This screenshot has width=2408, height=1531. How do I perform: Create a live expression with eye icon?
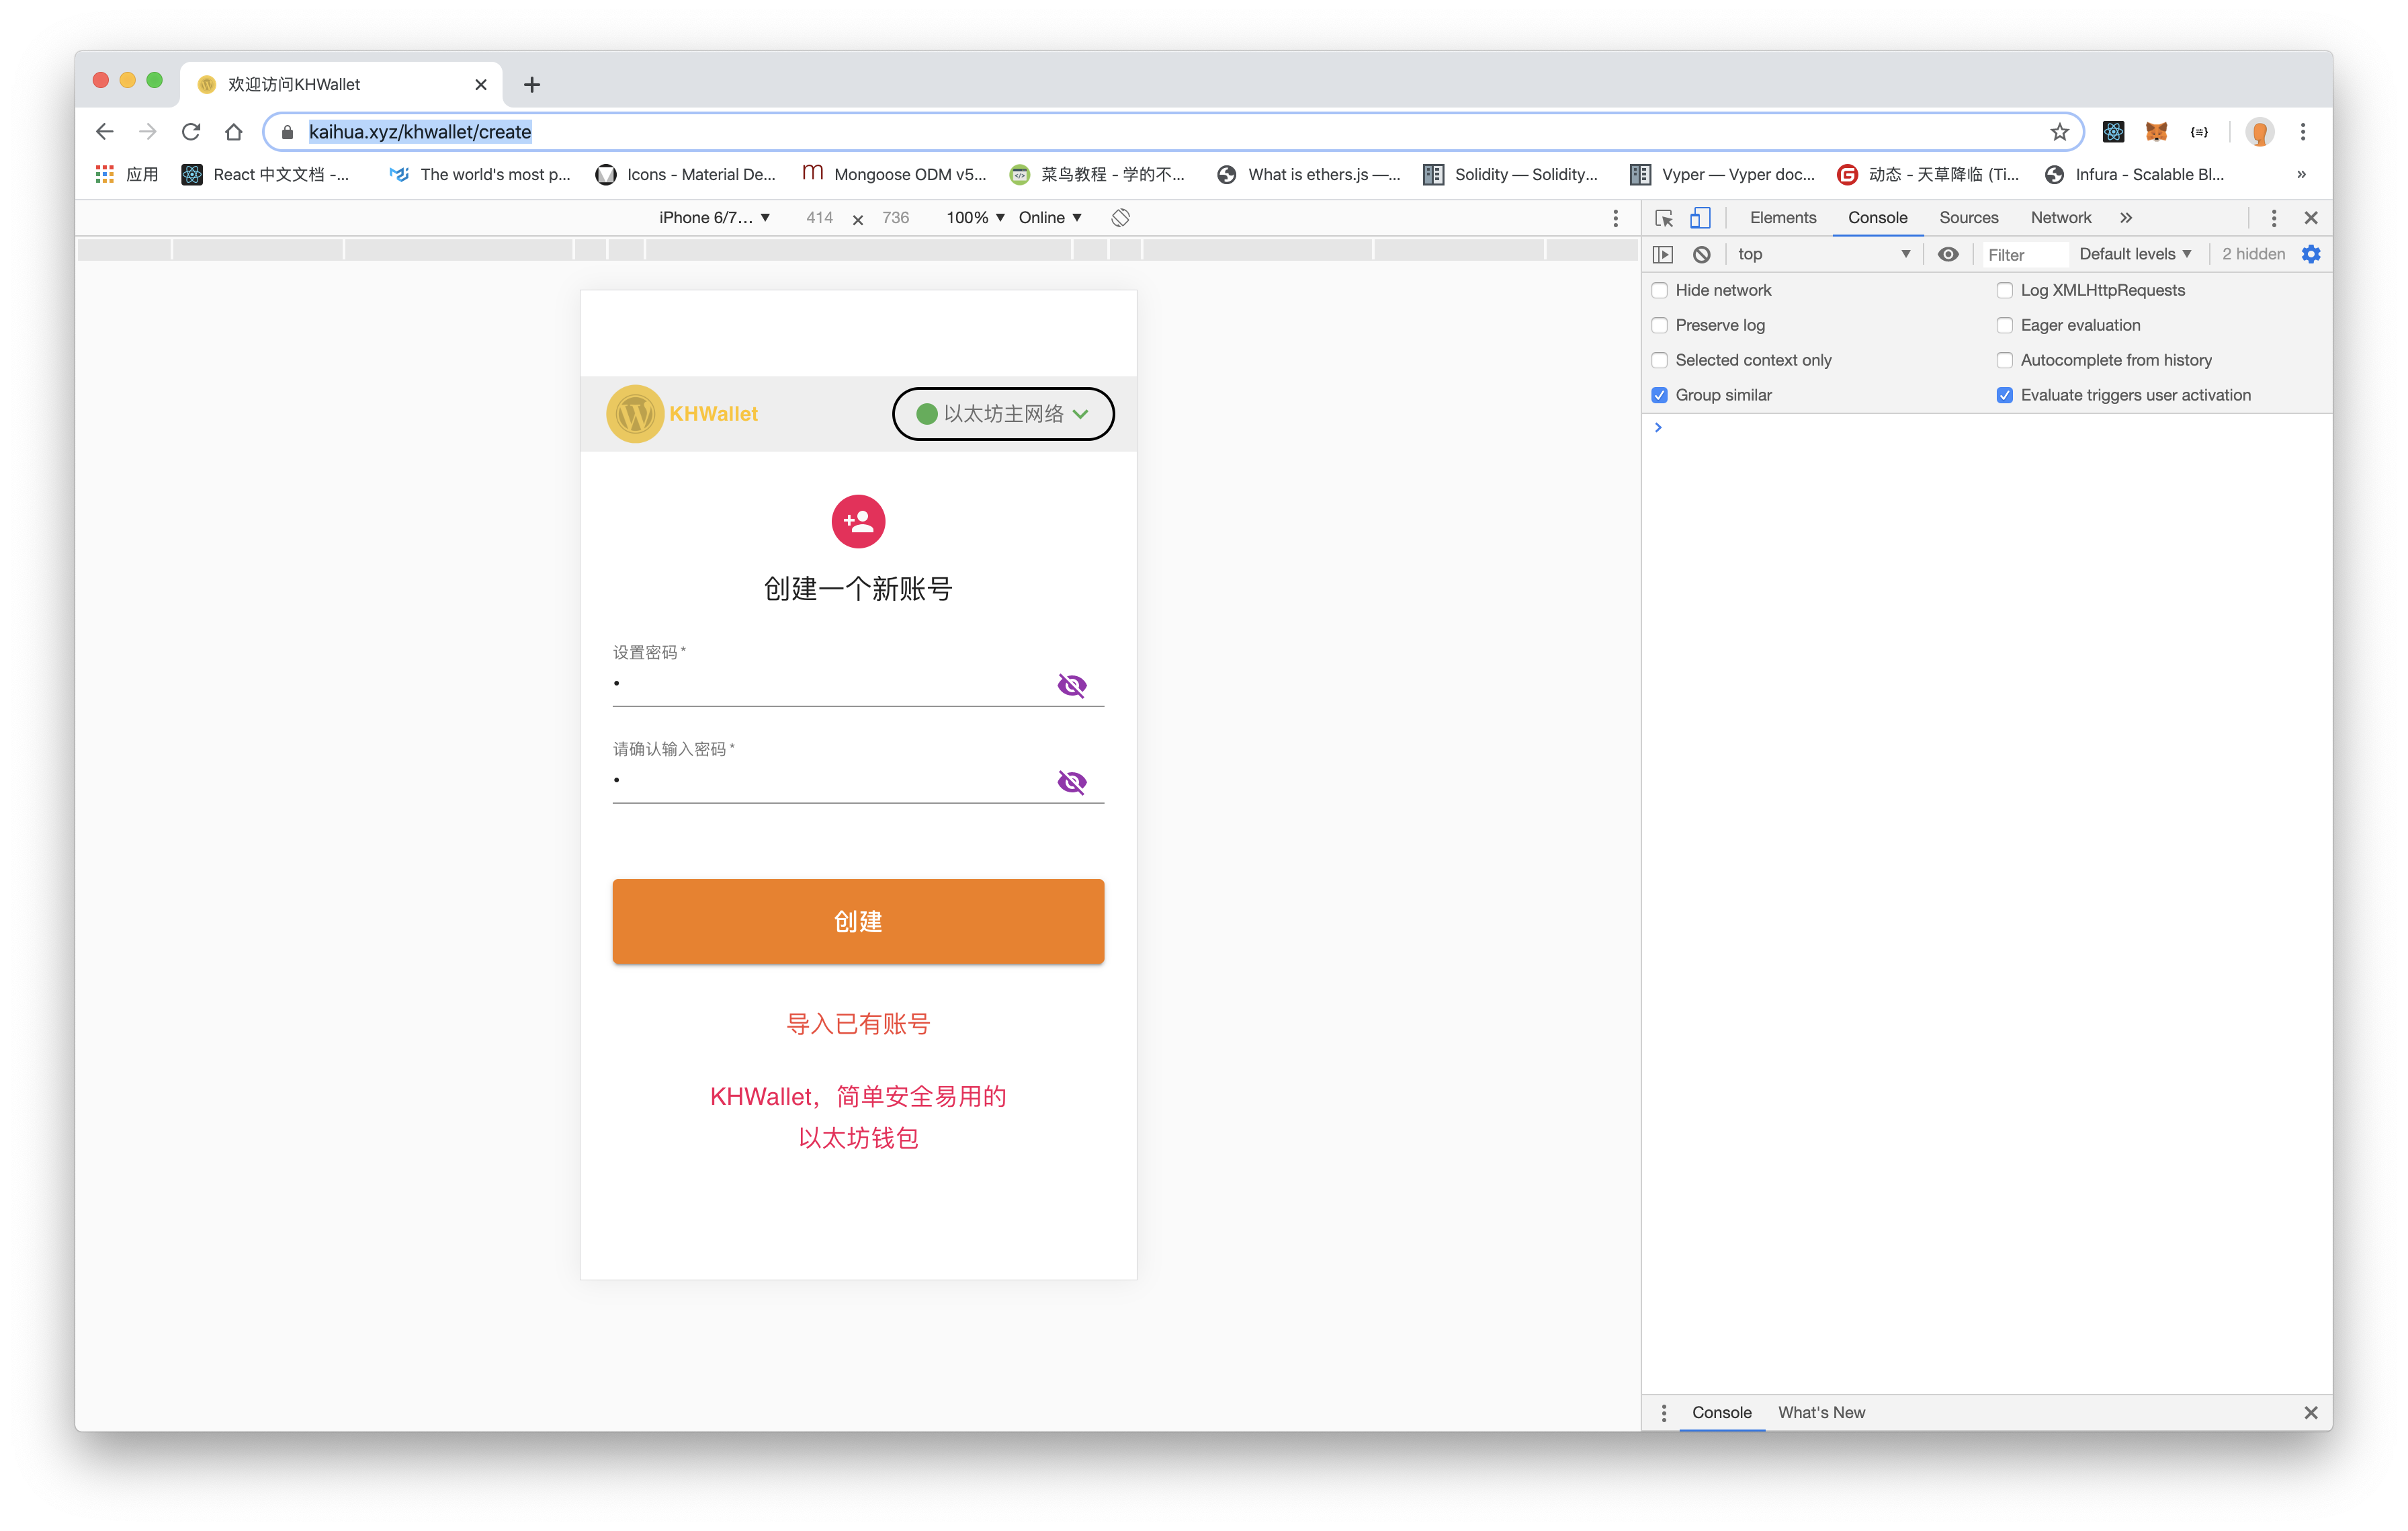pyautogui.click(x=1947, y=254)
